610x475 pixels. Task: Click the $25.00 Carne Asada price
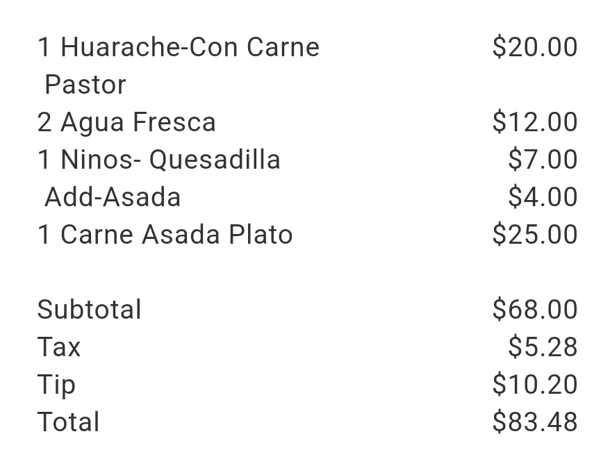tap(534, 235)
